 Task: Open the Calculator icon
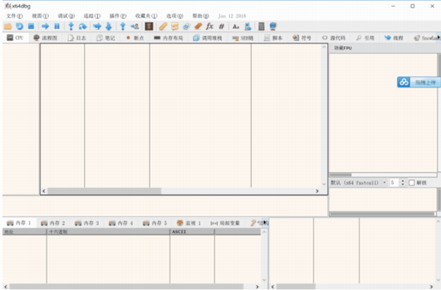coord(262,27)
